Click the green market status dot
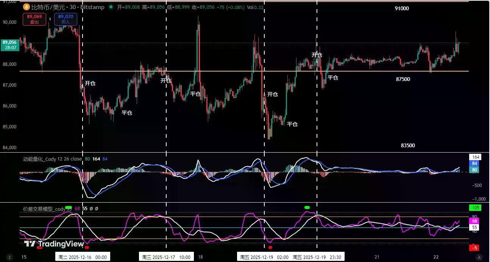 [111, 7]
